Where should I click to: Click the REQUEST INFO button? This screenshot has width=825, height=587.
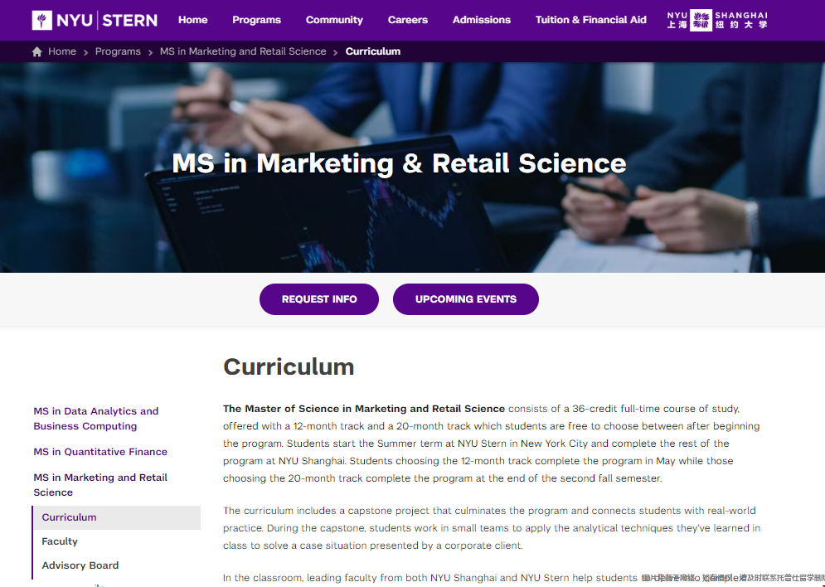pos(319,299)
